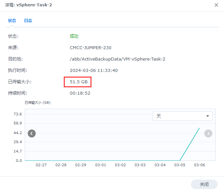224x192 pixels.
Task: Go to next chart period arrow
Action: [208, 133]
